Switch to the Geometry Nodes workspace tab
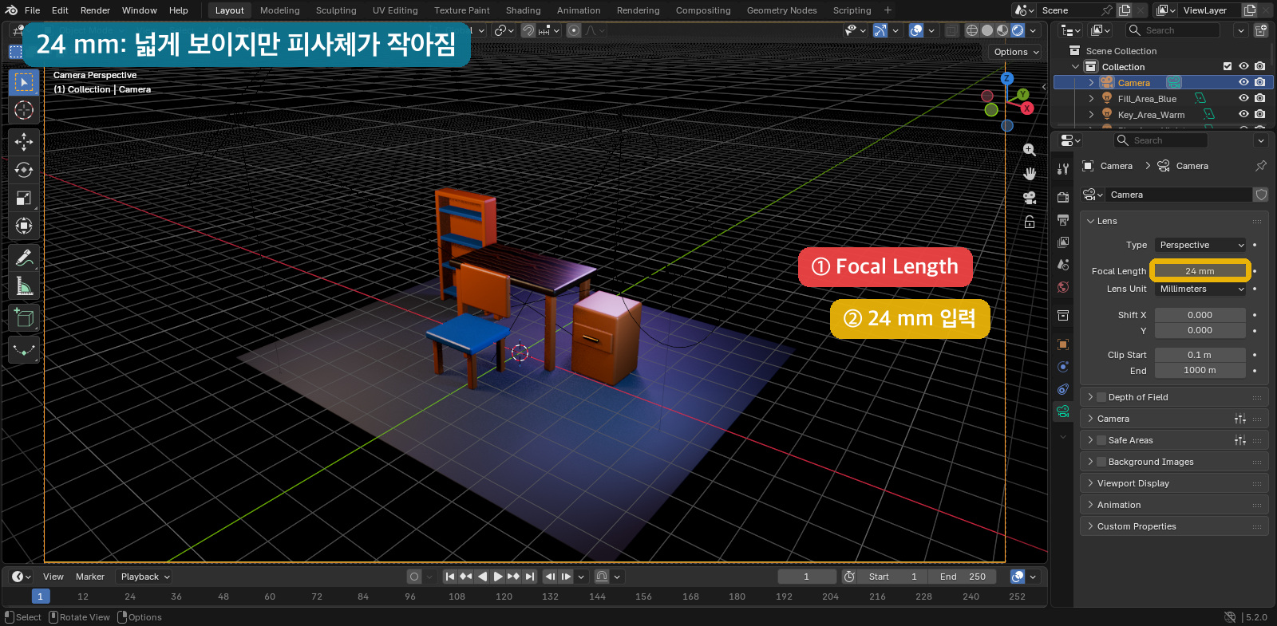This screenshot has width=1277, height=626. tap(781, 10)
